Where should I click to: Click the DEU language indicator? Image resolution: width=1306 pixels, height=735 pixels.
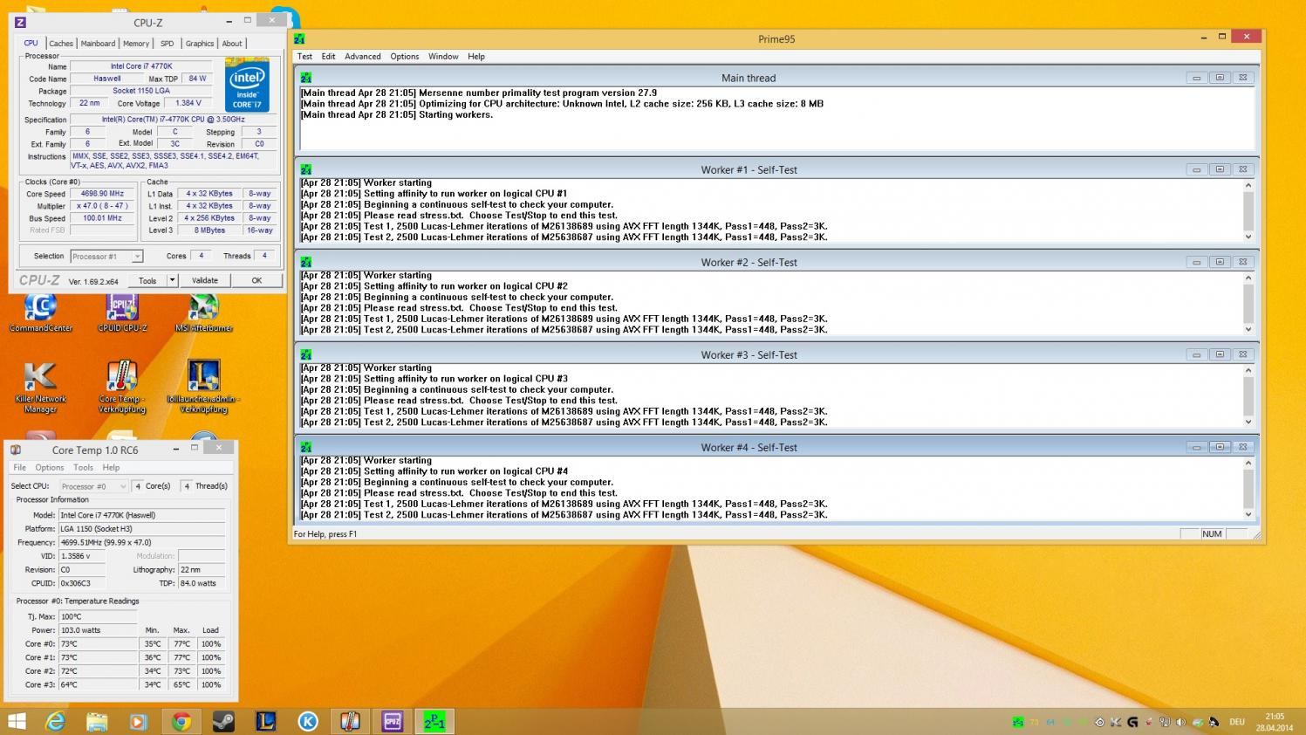coord(1236,722)
